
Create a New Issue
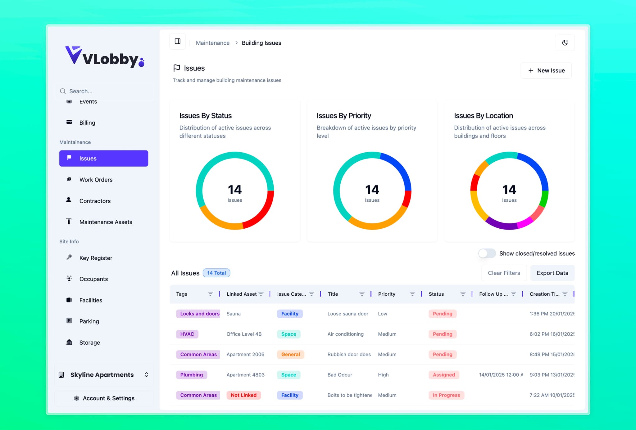pos(546,70)
